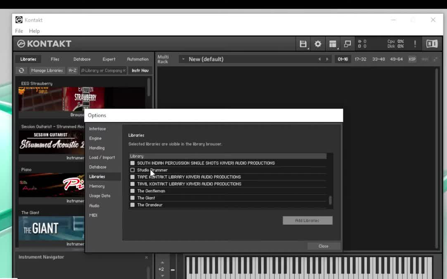Click the Kontakt logo in header
This screenshot has width=447, height=279.
pyautogui.click(x=44, y=44)
